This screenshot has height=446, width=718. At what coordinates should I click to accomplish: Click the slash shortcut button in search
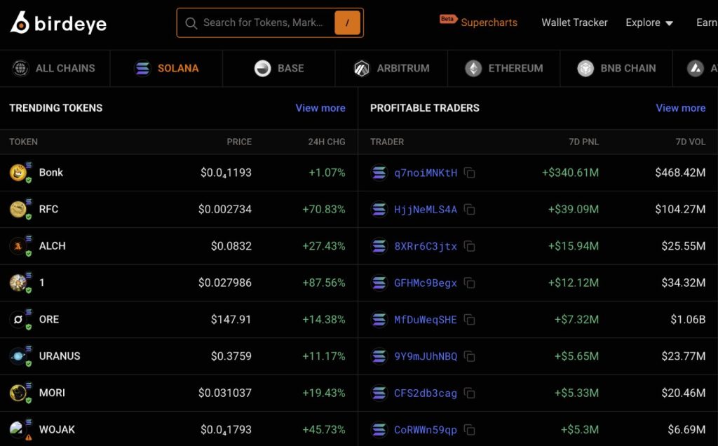[x=347, y=23]
